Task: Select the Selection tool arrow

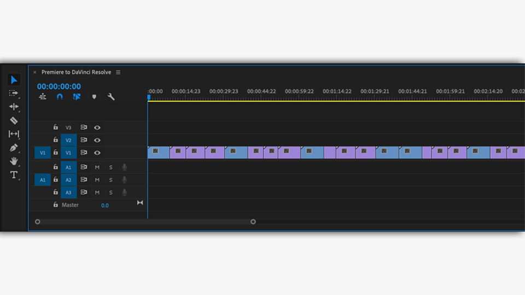Action: coord(14,80)
